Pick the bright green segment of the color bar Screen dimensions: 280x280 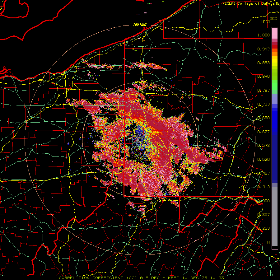pos(275,85)
